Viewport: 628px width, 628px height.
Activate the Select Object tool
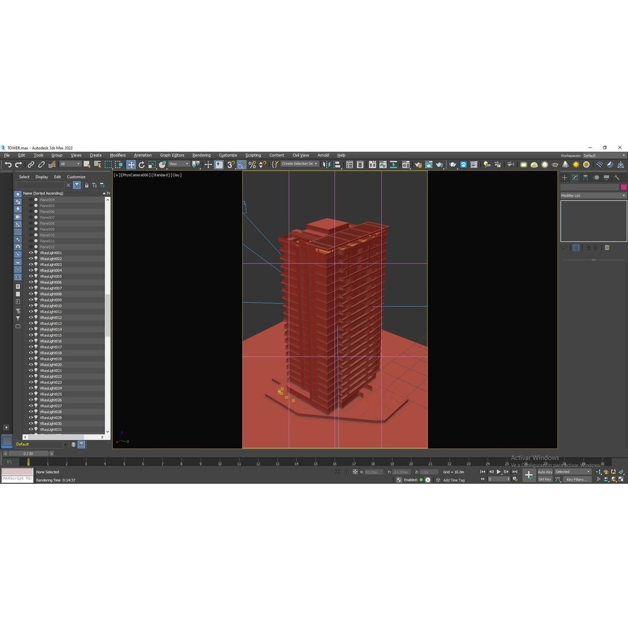pos(87,165)
